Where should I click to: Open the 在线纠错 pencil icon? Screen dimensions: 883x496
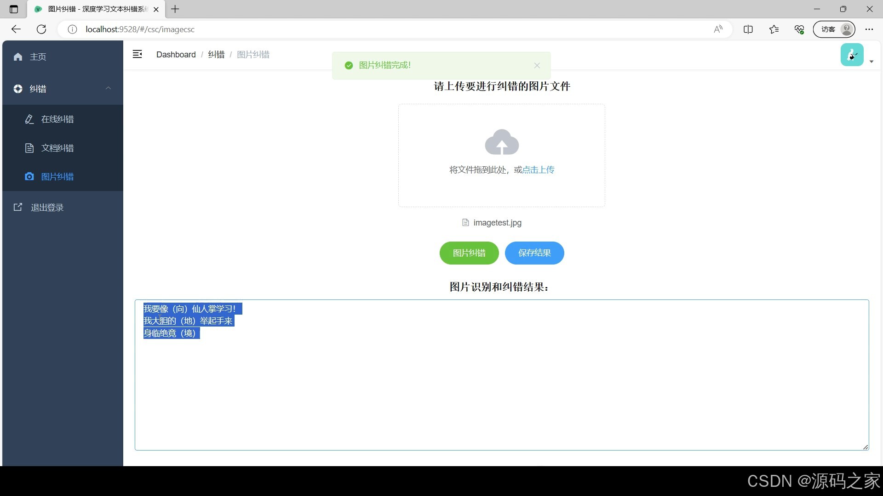[29, 119]
